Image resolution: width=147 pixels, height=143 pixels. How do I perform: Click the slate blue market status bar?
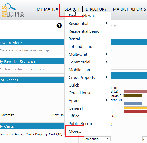pyautogui.click(x=133, y=104)
